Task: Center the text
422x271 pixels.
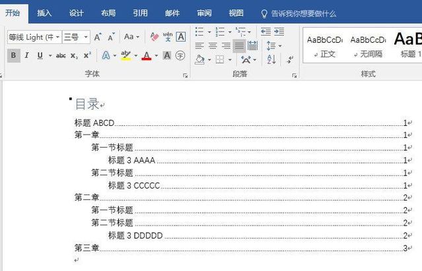Action: 213,45
